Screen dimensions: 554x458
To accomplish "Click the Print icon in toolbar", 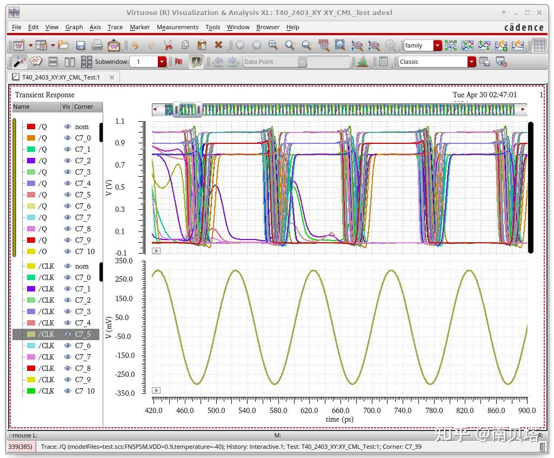I will point(97,45).
